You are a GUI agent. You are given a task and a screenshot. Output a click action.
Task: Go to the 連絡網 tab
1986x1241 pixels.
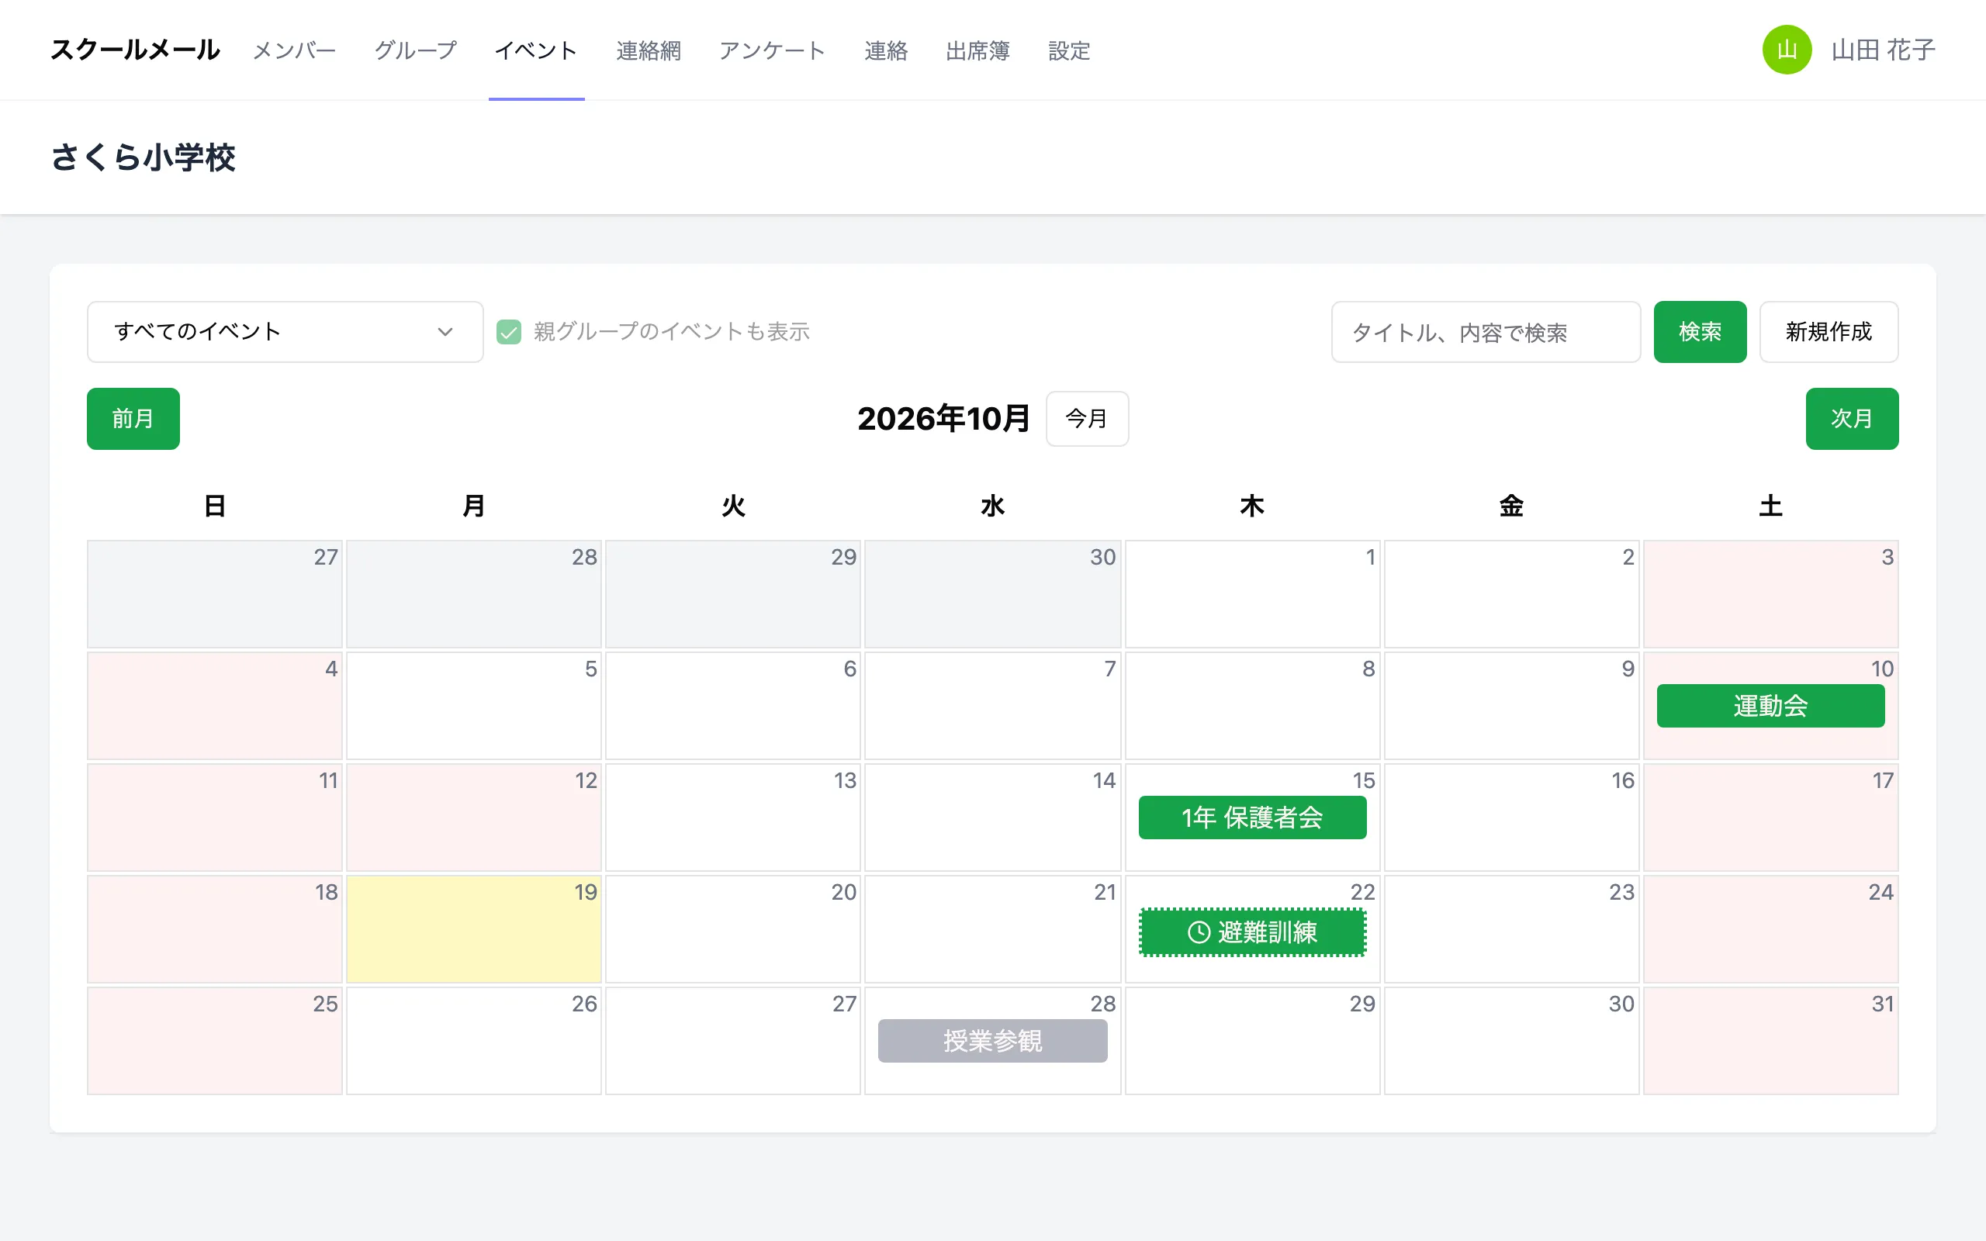tap(649, 50)
